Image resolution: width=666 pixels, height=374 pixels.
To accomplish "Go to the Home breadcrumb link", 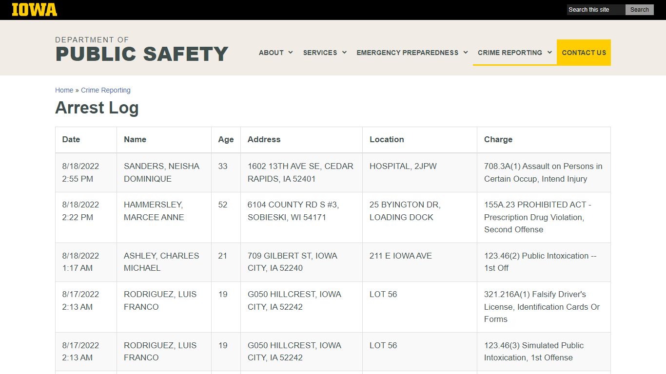I will coord(64,90).
